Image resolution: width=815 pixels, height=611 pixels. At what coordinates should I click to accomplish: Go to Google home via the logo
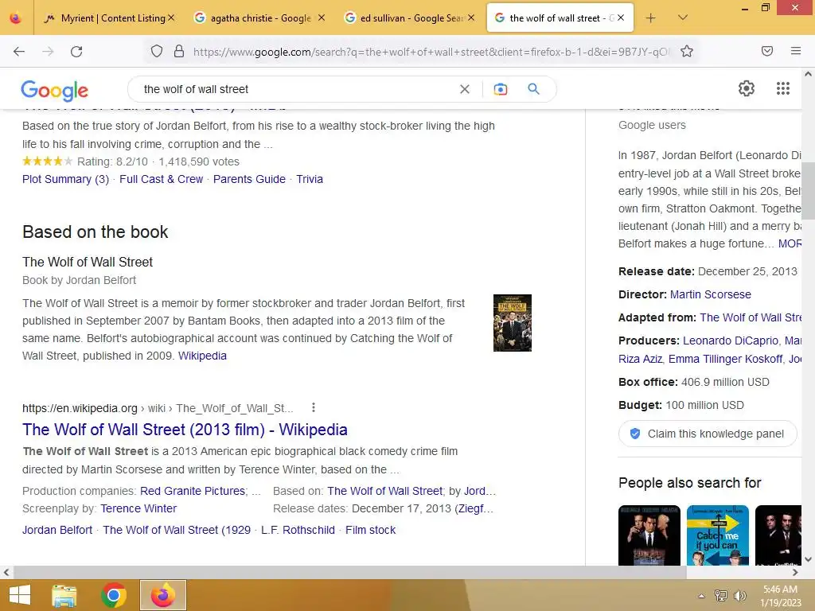(x=55, y=91)
